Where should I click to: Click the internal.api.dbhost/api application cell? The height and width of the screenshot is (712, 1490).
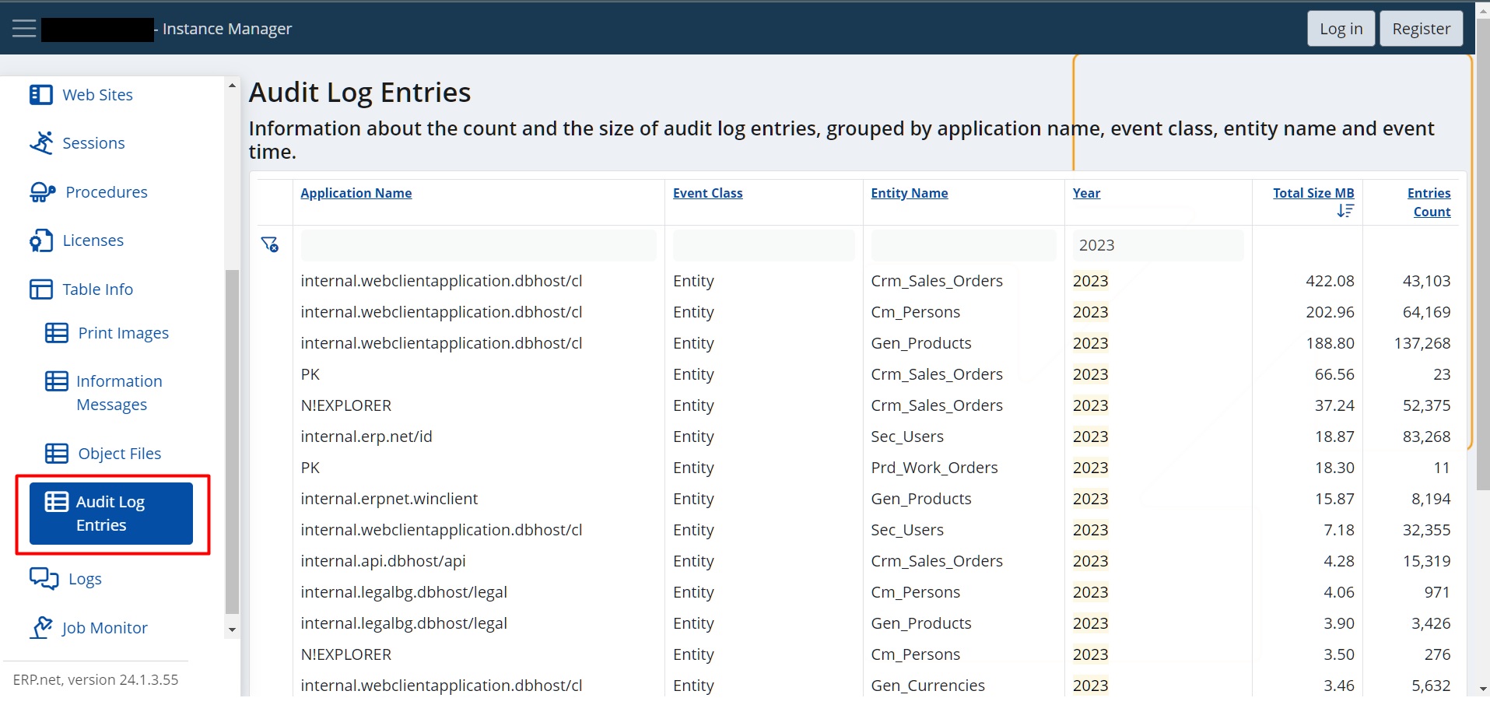pyautogui.click(x=383, y=561)
